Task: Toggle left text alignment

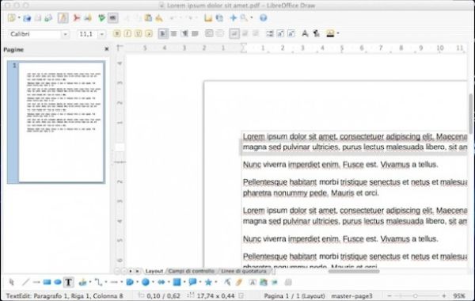Action: [163, 33]
